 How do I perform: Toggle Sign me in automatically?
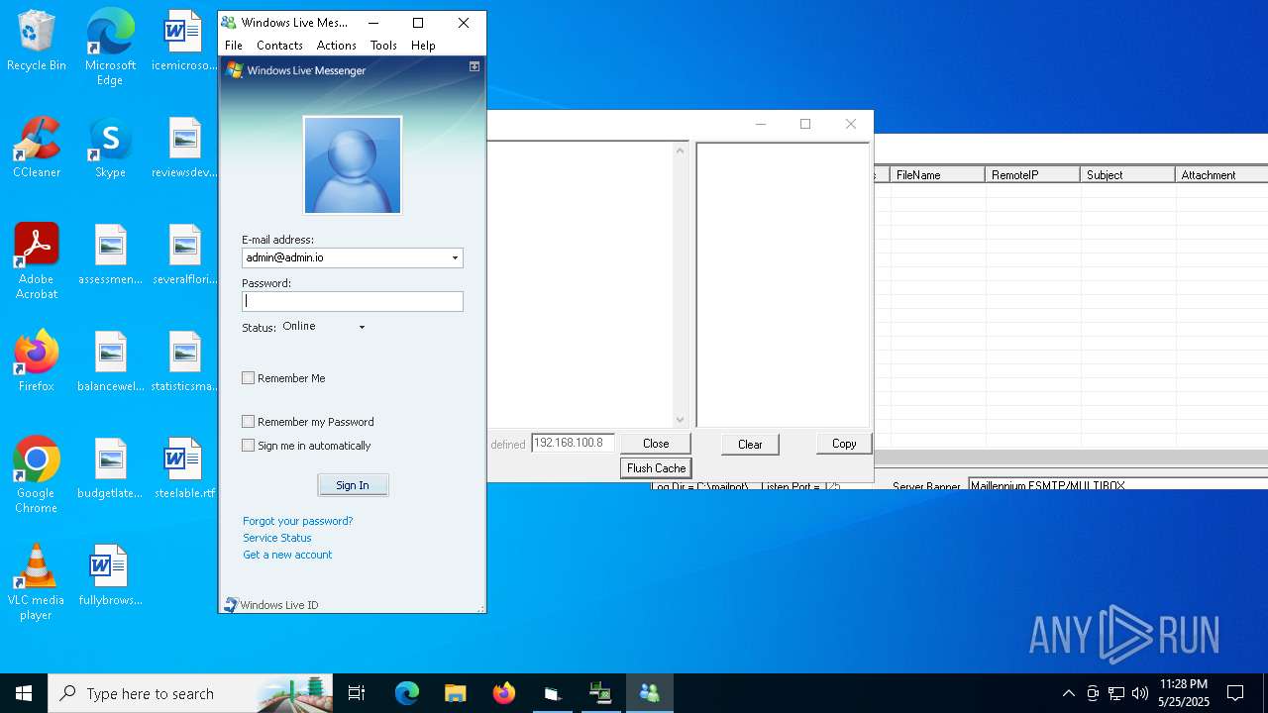pyautogui.click(x=249, y=446)
